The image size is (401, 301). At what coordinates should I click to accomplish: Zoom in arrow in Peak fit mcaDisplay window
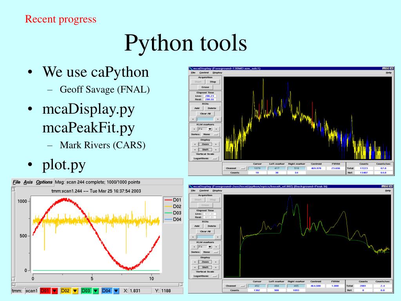[x=216, y=262]
